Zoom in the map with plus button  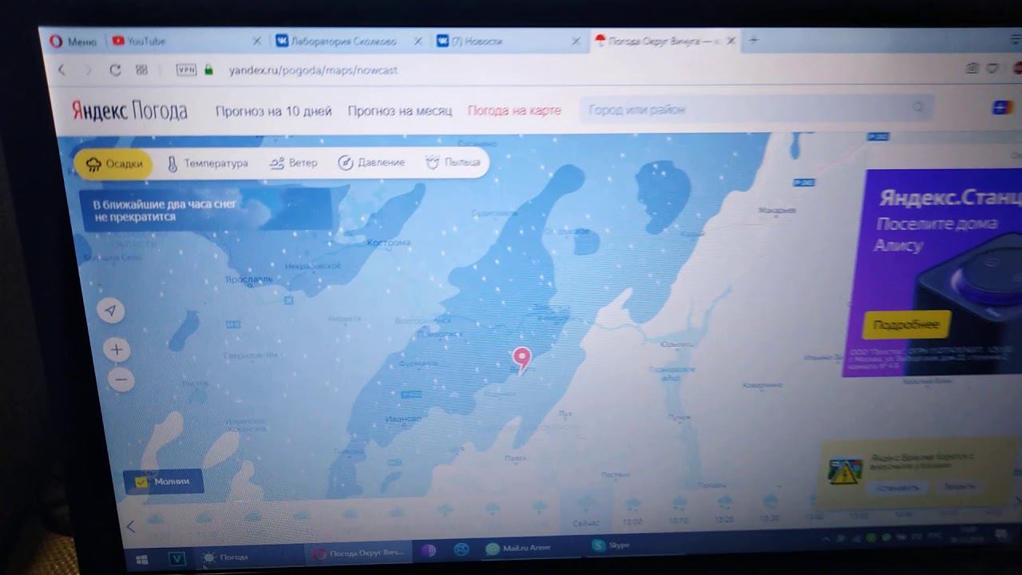(117, 350)
